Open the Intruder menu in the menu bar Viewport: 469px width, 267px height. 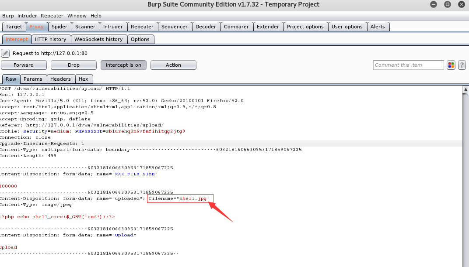(x=27, y=16)
